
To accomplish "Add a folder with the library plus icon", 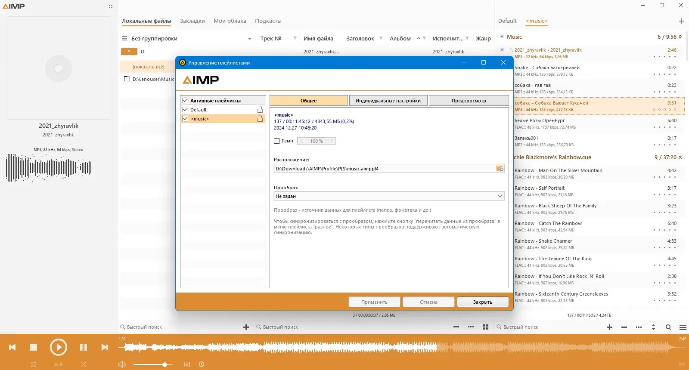I will pos(246,327).
